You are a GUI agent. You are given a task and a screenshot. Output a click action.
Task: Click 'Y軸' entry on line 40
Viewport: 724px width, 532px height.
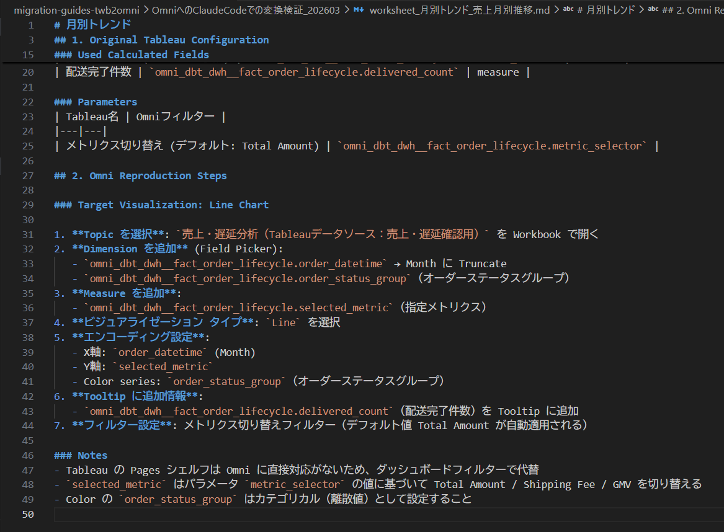click(148, 367)
